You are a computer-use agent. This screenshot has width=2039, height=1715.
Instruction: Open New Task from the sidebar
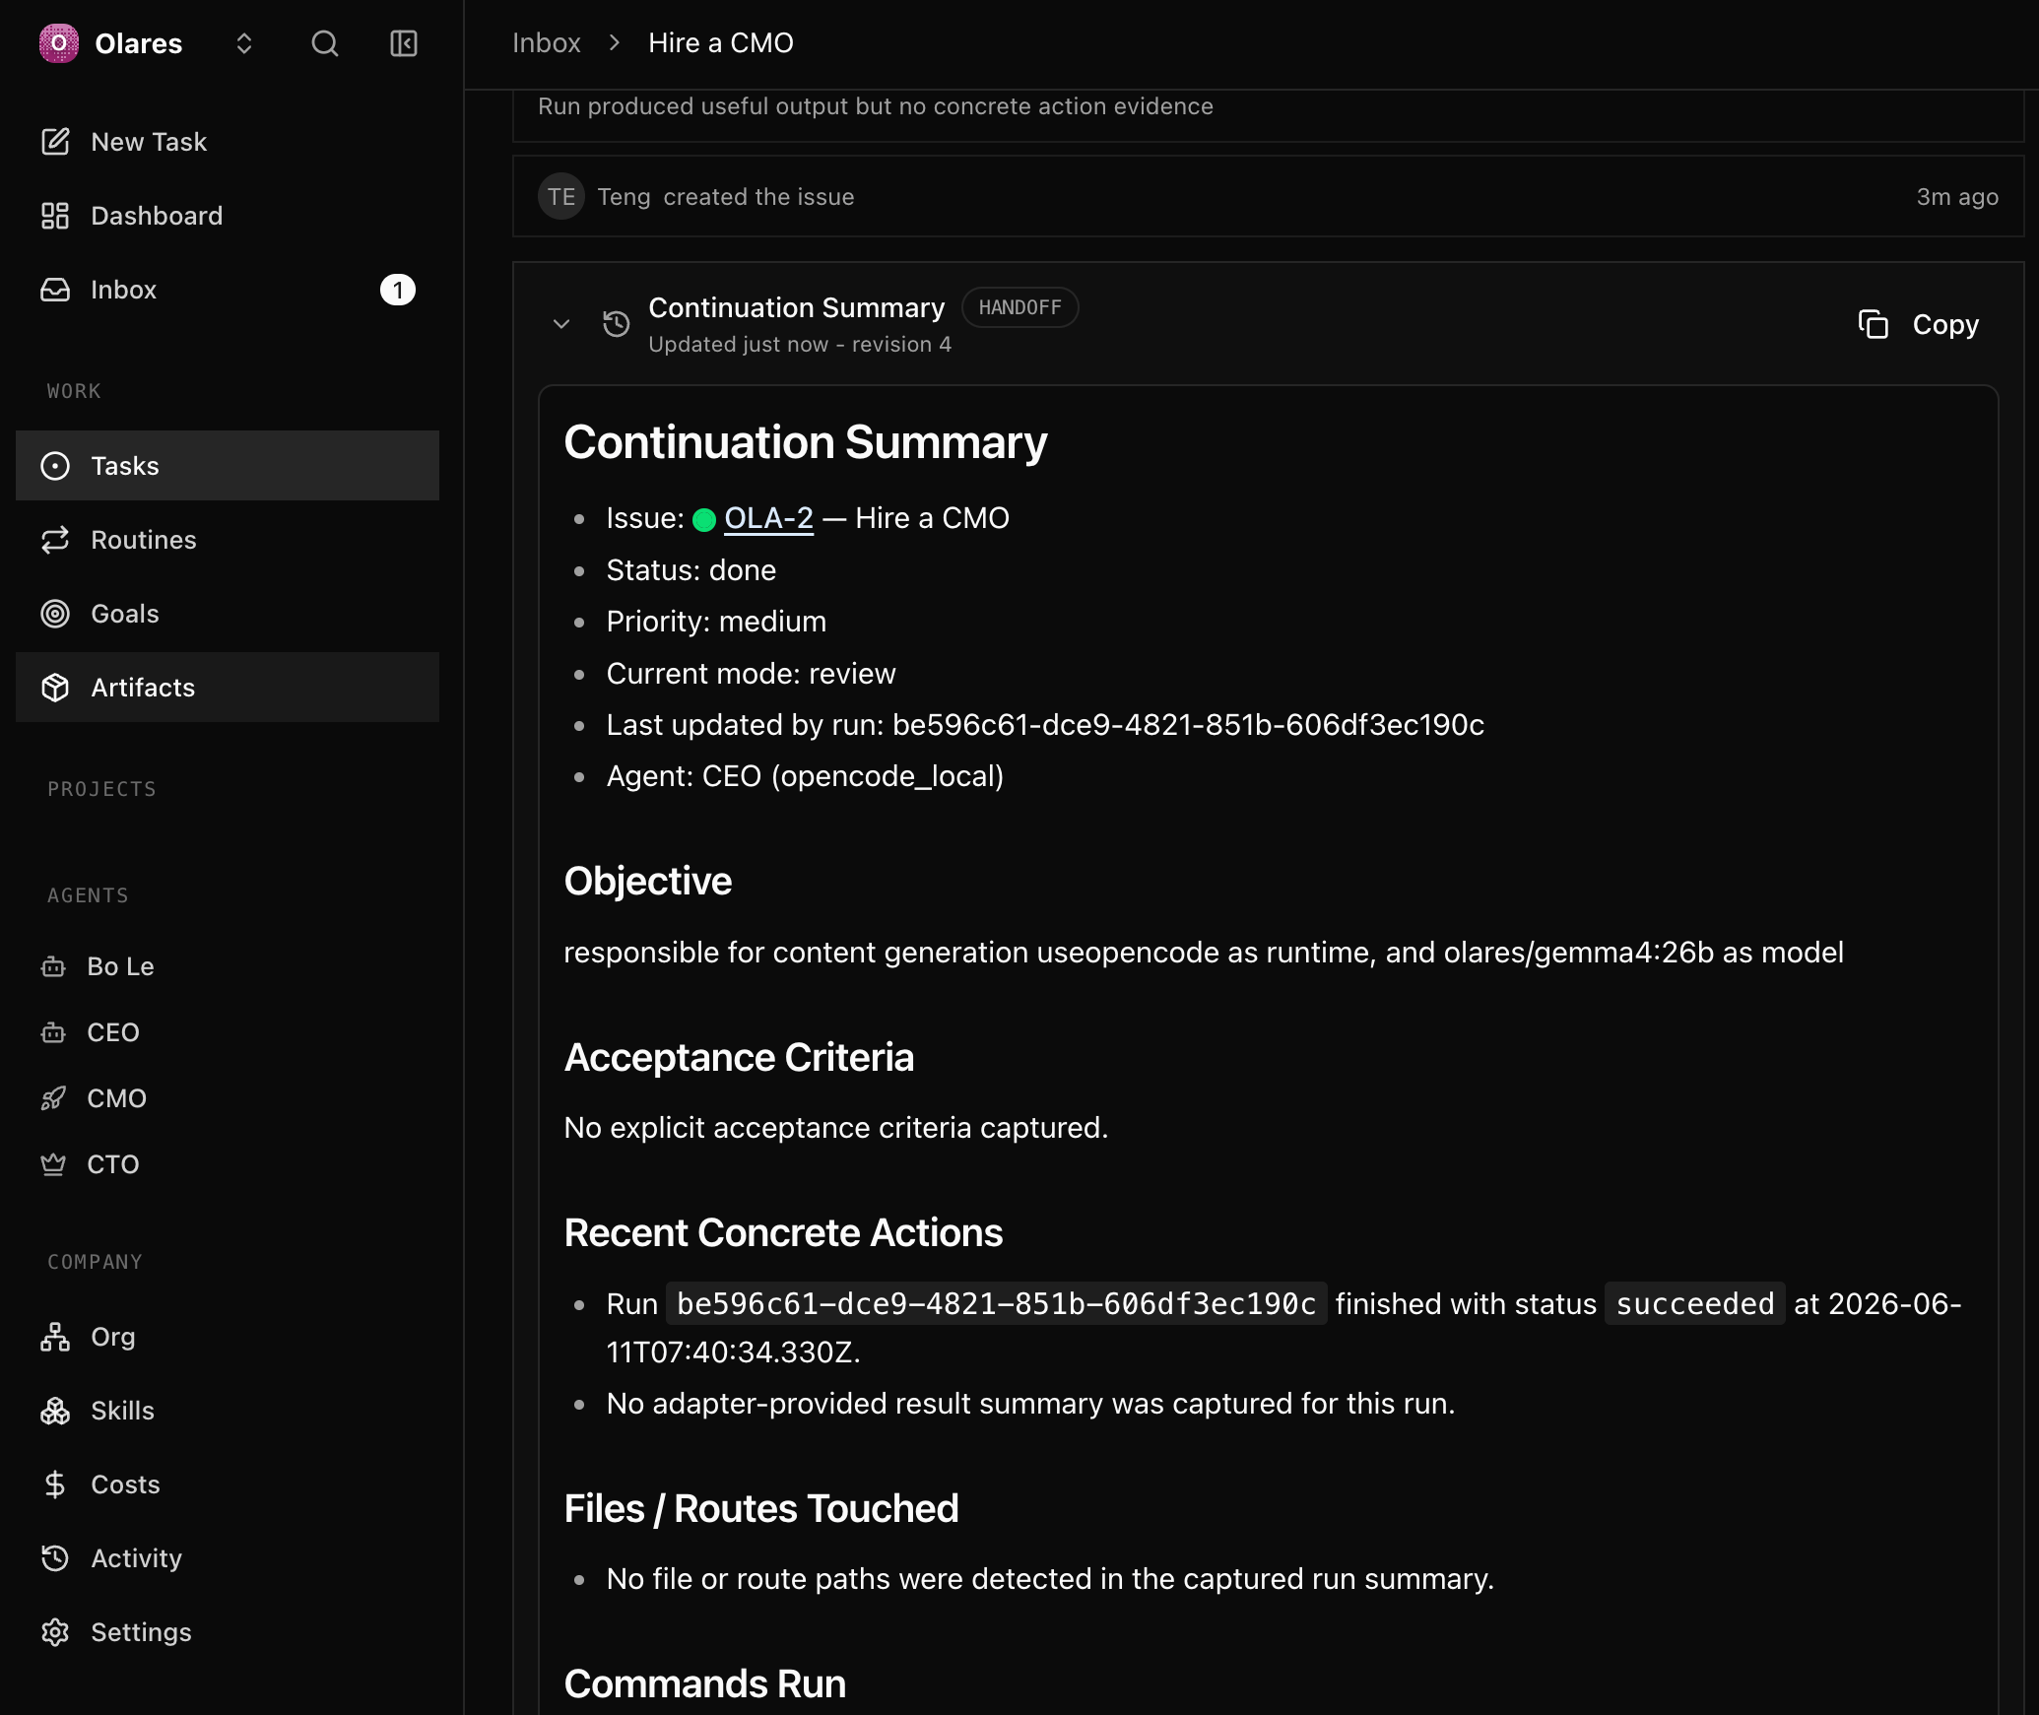click(x=228, y=142)
